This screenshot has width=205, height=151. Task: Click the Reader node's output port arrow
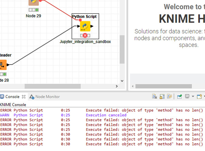click(x=8, y=64)
